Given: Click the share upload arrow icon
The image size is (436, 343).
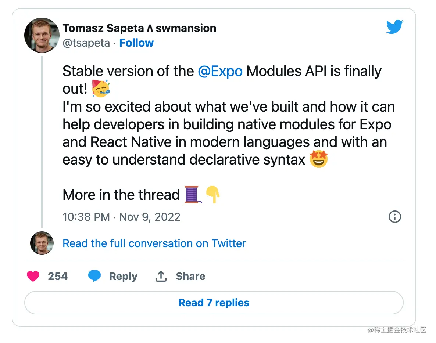Looking at the screenshot, I should click(161, 276).
